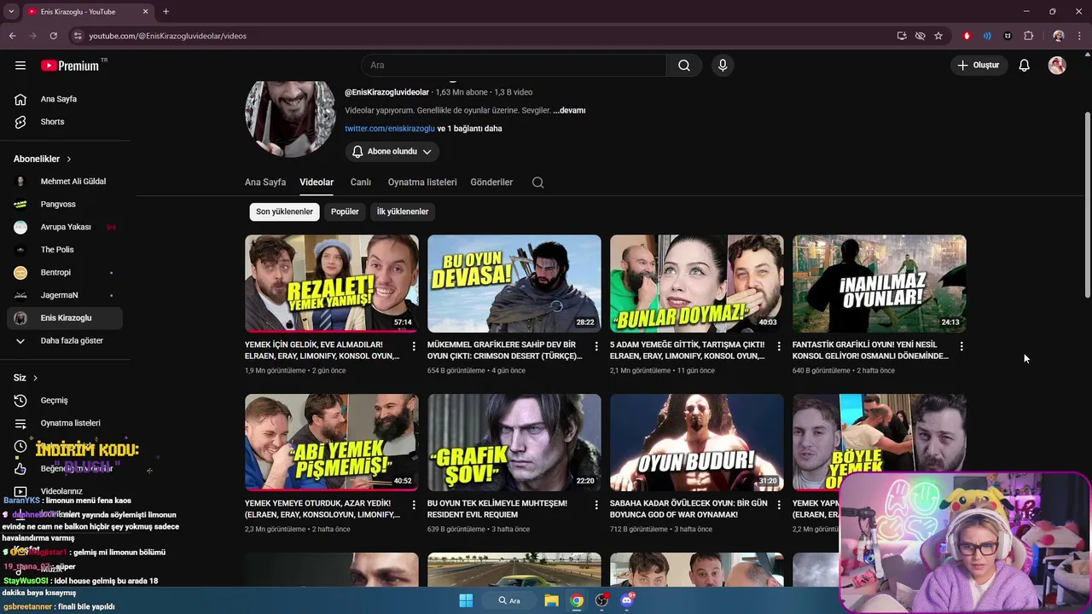1092x614 pixels.
Task: Go to YouTube Premium home logo
Action: (x=71, y=65)
